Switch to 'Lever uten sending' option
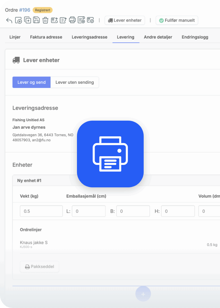 coord(75,82)
